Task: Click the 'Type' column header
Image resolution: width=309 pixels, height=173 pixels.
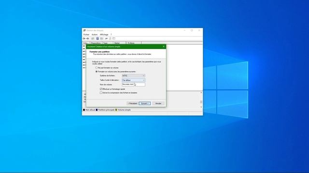Action: click(x=108, y=43)
